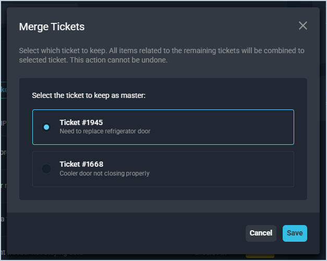Image resolution: width=327 pixels, height=261 pixels.
Task: Keep the cooler door ticket as master
Action: coord(46,169)
